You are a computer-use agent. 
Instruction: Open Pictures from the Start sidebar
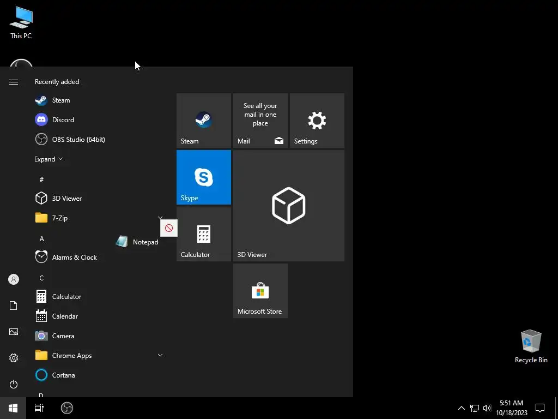tap(14, 332)
